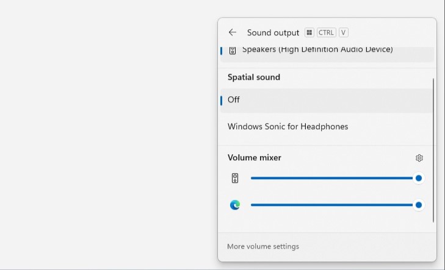Click the V key shortcut badge
Viewport: 445px width, 270px height.
(x=344, y=32)
